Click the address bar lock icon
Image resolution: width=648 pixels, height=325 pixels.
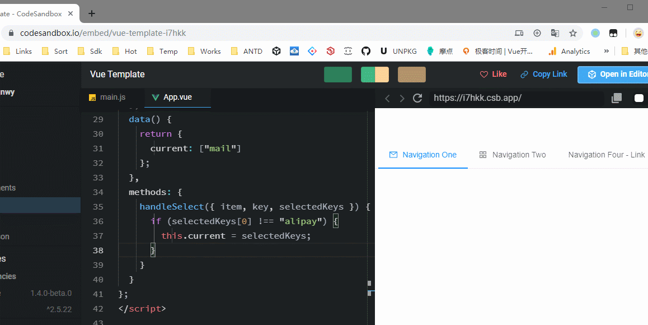point(12,33)
